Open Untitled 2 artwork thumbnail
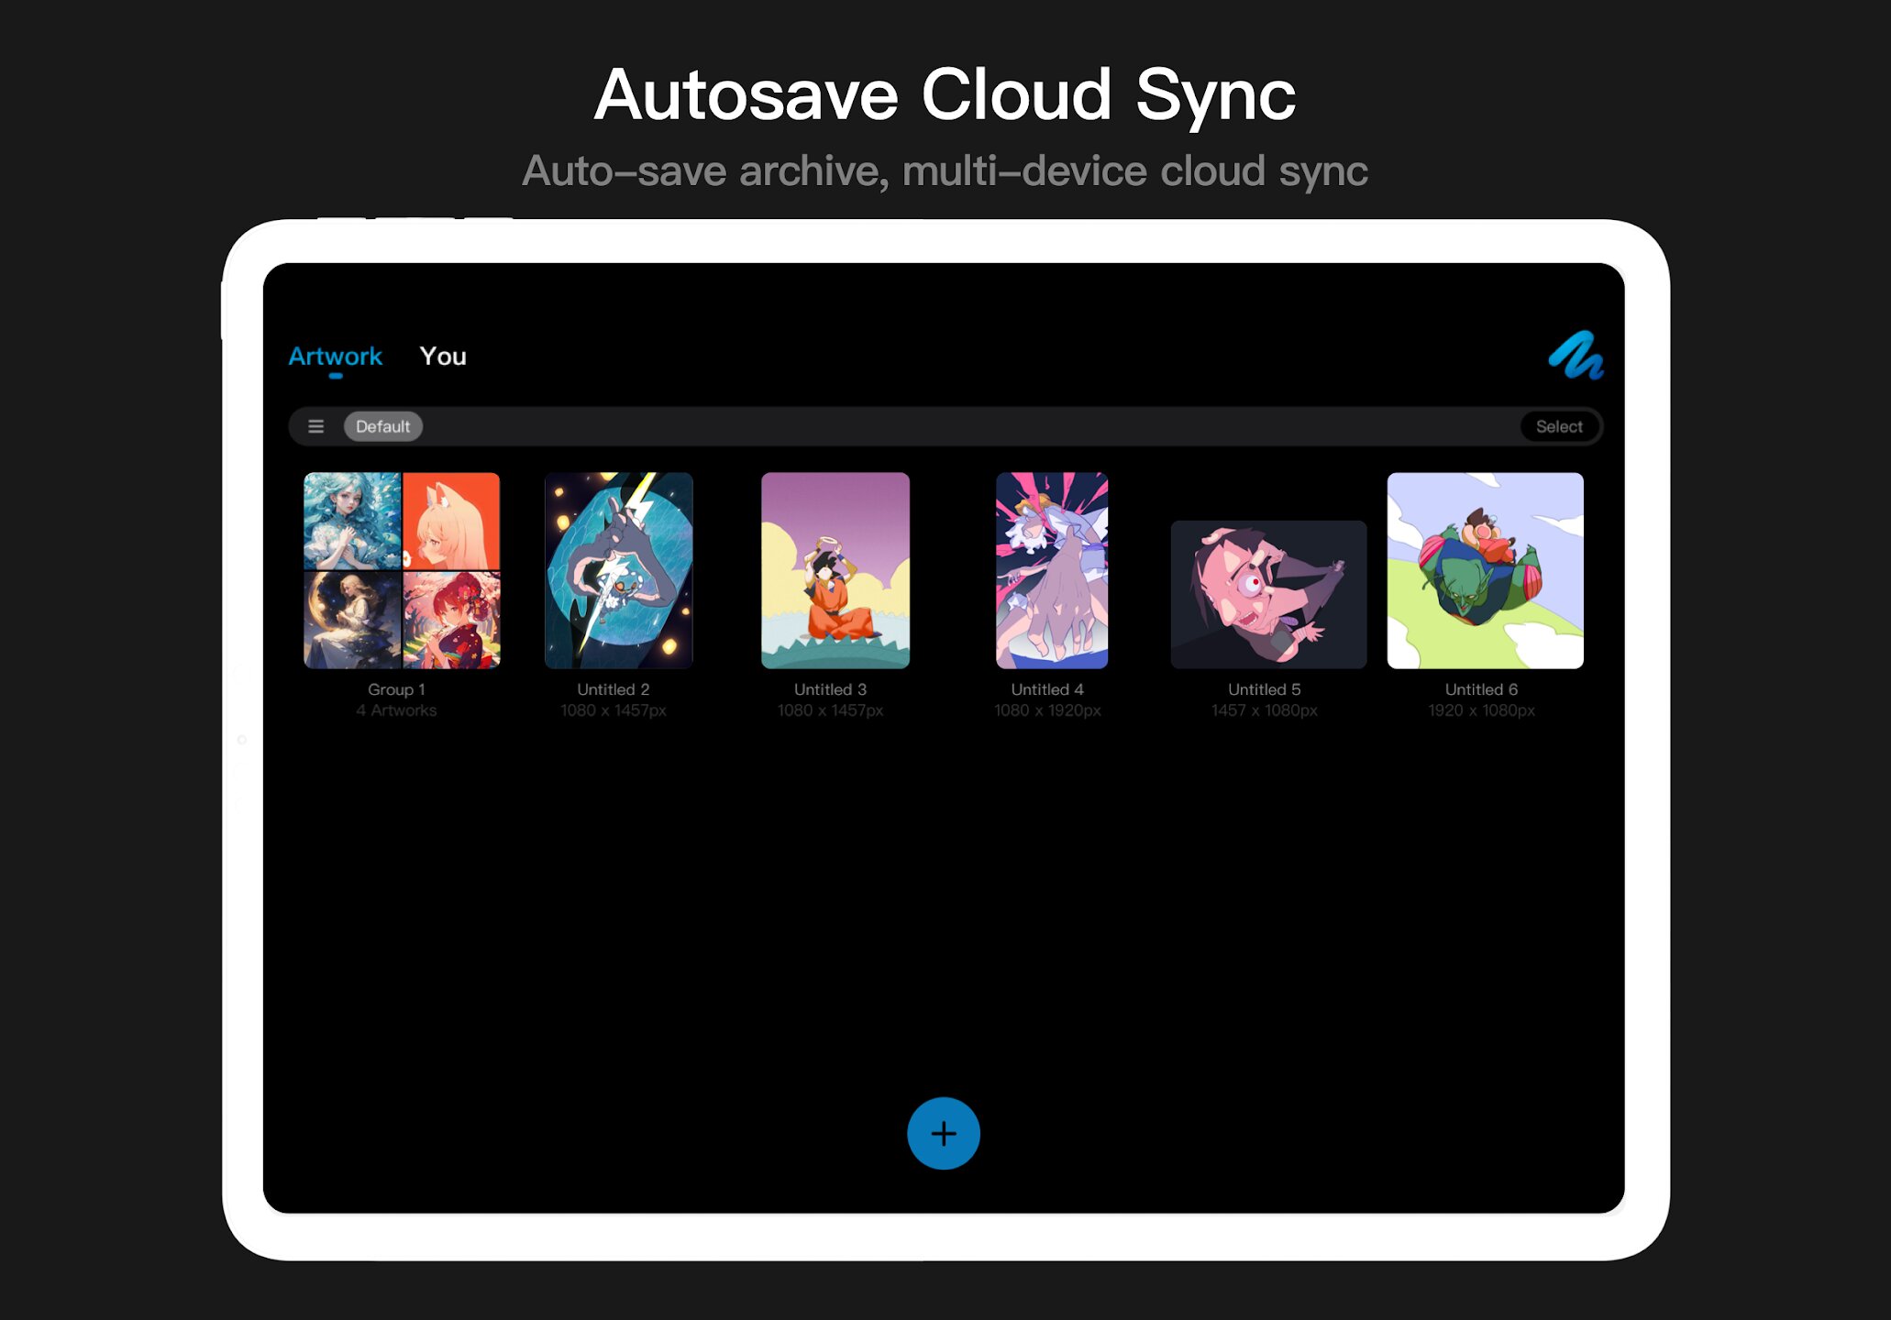The height and width of the screenshot is (1320, 1891). point(618,570)
